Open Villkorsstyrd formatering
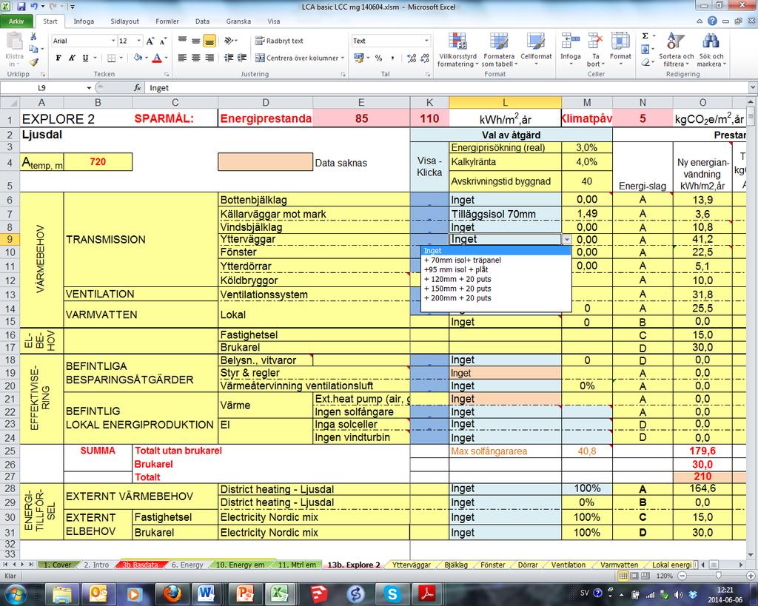The height and width of the screenshot is (606, 758). point(457,50)
